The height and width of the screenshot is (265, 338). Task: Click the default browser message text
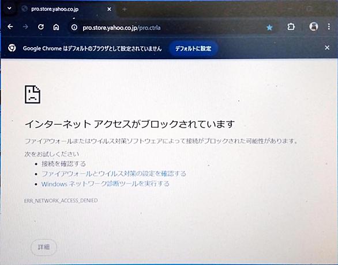point(92,48)
